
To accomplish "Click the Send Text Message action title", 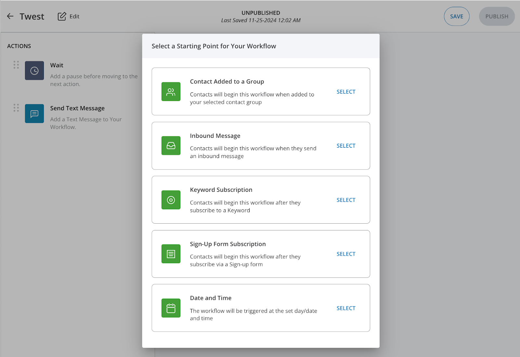I will (x=77, y=108).
